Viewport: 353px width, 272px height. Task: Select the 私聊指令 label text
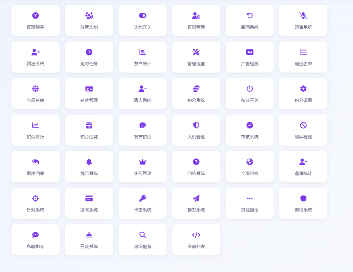(36, 246)
